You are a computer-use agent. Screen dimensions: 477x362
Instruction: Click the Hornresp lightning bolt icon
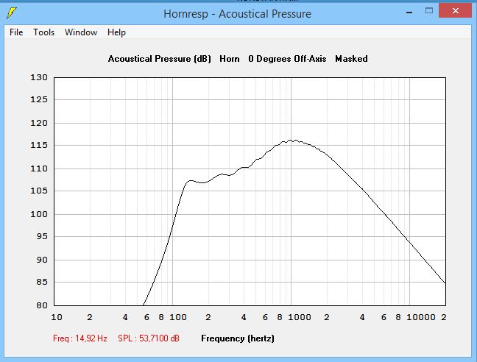point(12,13)
